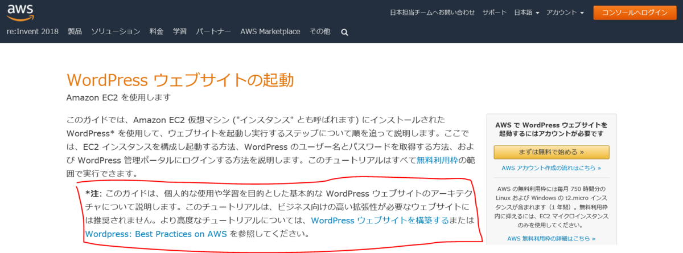Viewport: 683px width, 253px height.
Task: Expand the アカウント dropdown
Action: click(x=565, y=12)
